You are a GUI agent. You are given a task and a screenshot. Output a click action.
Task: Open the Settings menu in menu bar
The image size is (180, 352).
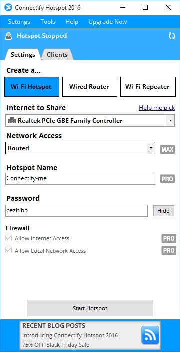19,22
